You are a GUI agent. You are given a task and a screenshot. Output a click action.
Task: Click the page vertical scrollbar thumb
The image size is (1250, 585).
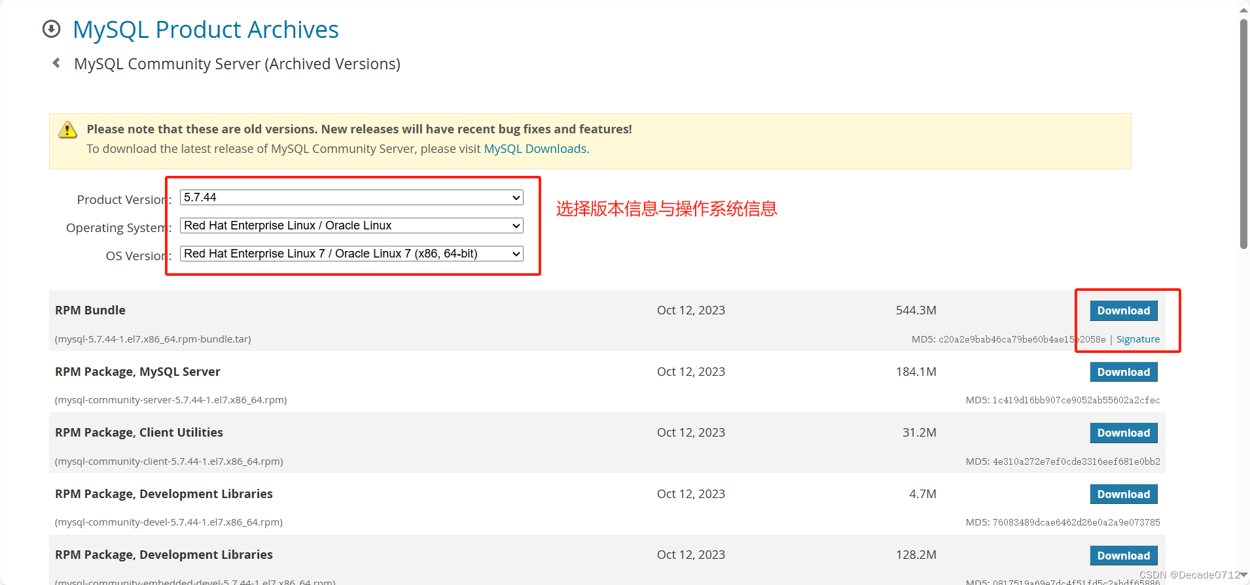pyautogui.click(x=1243, y=134)
